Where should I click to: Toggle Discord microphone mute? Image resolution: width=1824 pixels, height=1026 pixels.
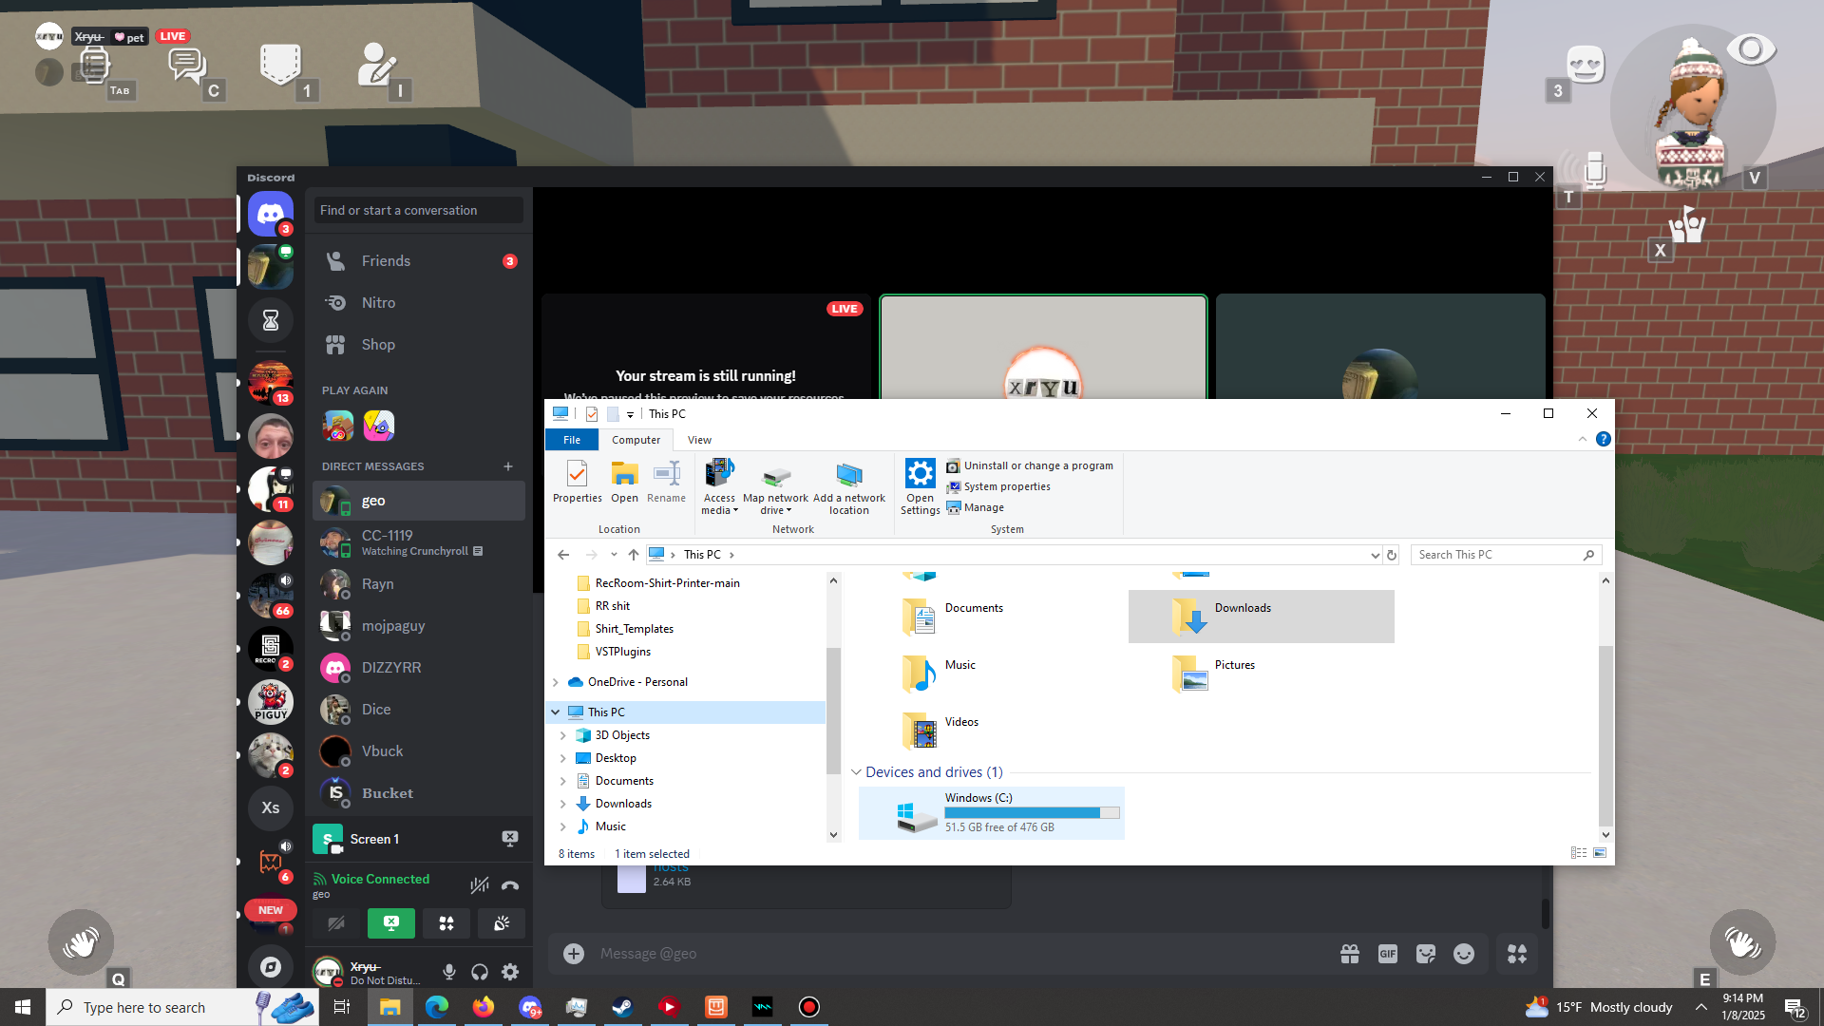pyautogui.click(x=449, y=972)
